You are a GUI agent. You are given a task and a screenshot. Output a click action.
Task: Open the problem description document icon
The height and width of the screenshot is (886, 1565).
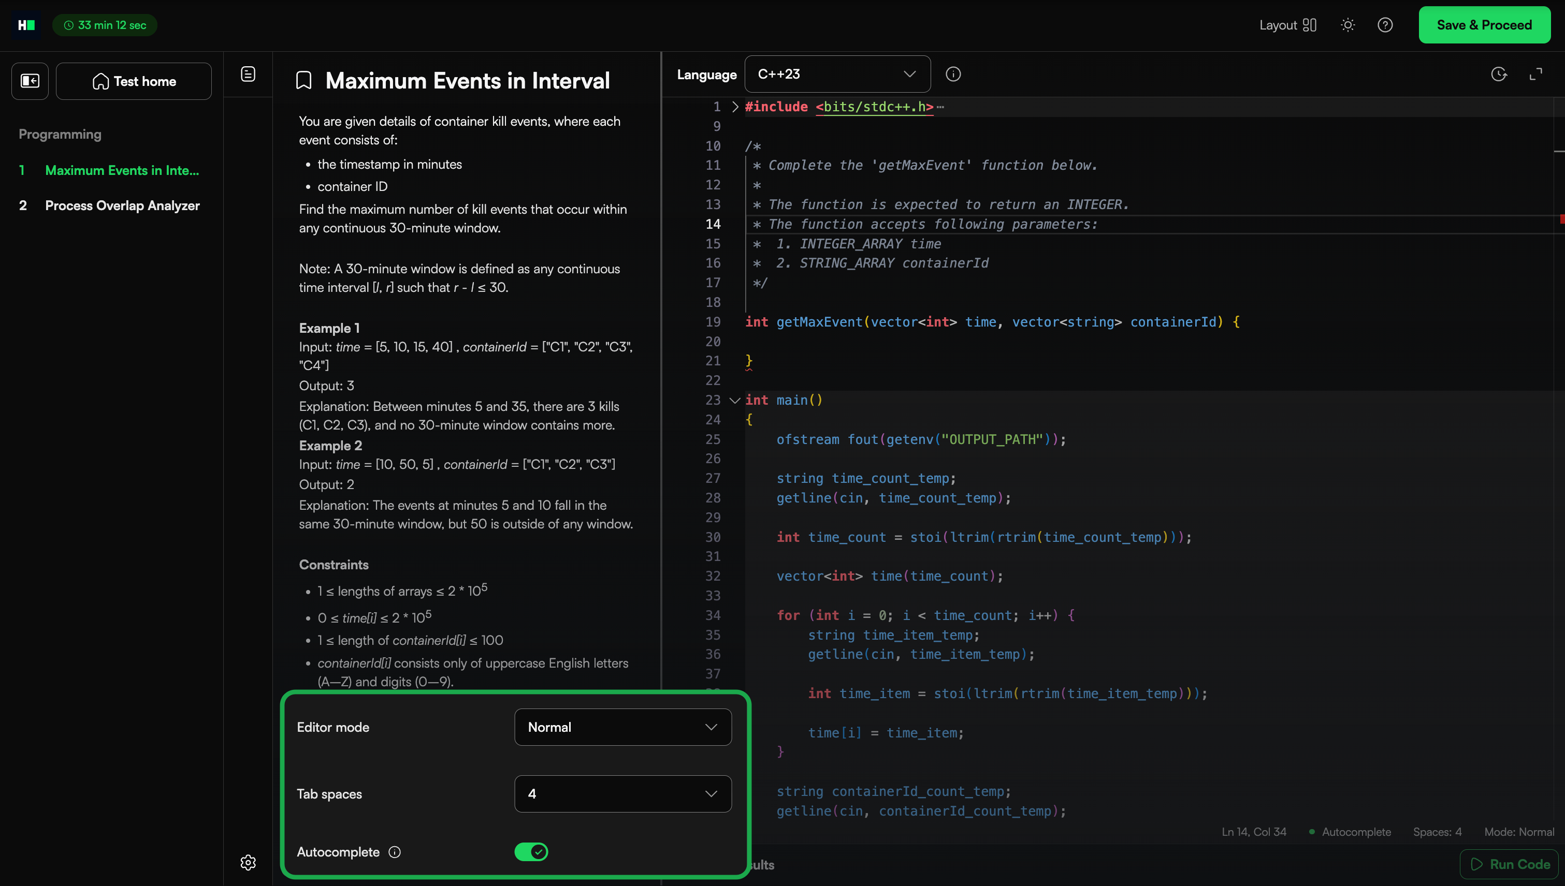click(248, 74)
